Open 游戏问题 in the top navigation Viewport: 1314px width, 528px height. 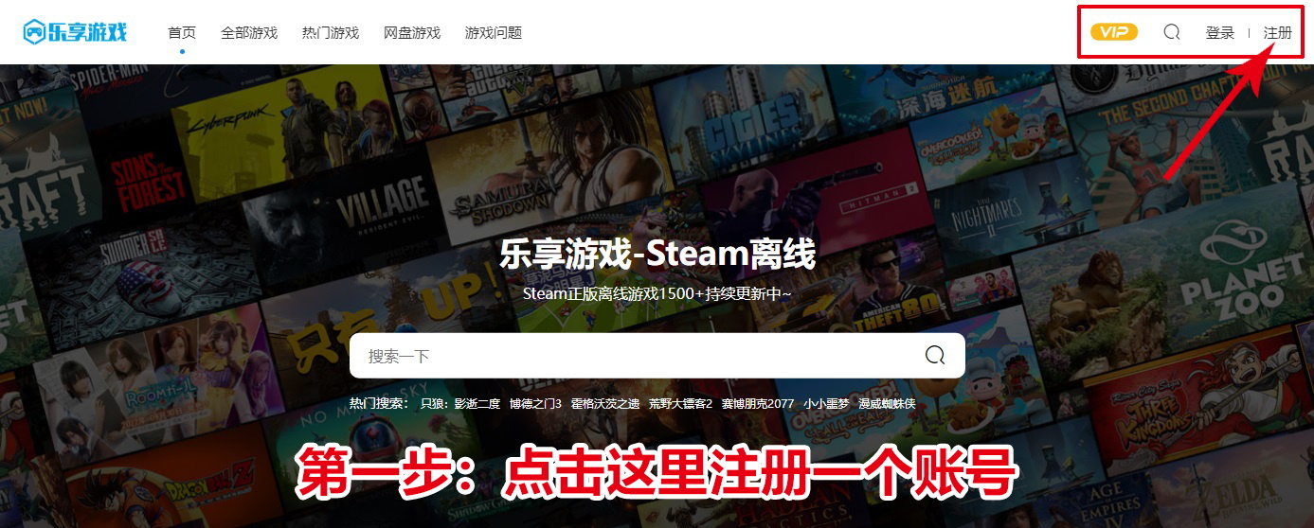(x=494, y=32)
